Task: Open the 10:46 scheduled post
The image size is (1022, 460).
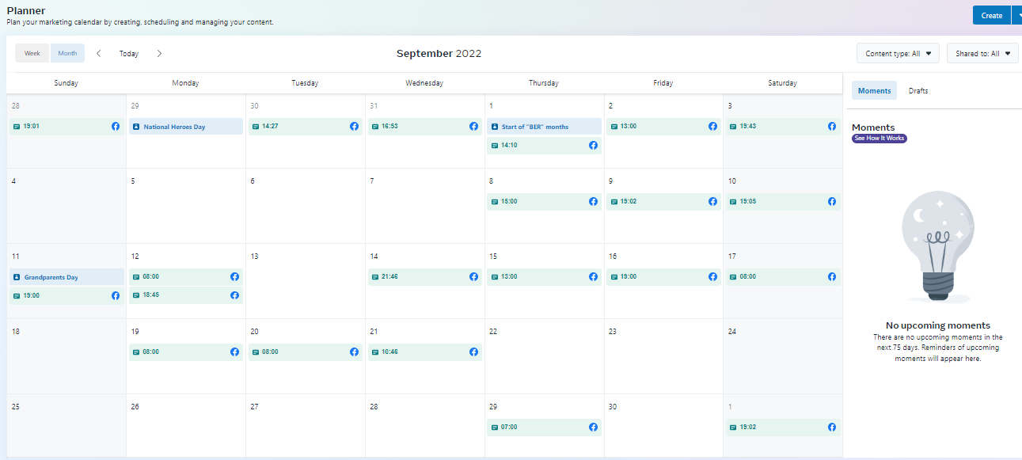Action: pos(425,352)
